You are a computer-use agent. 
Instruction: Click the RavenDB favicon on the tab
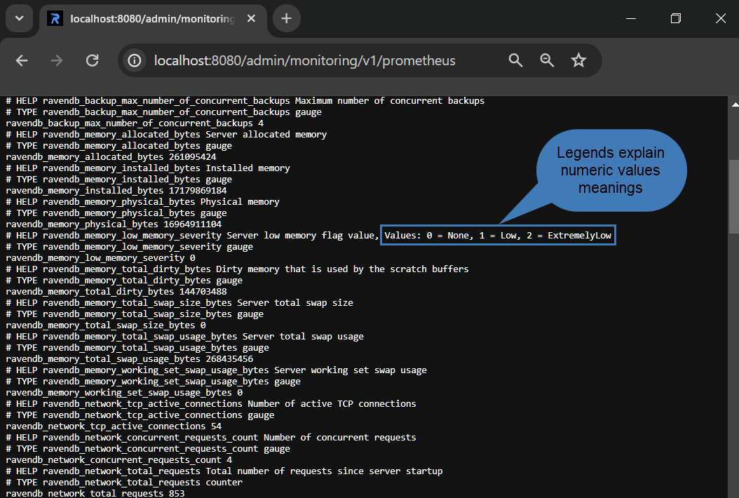click(55, 18)
